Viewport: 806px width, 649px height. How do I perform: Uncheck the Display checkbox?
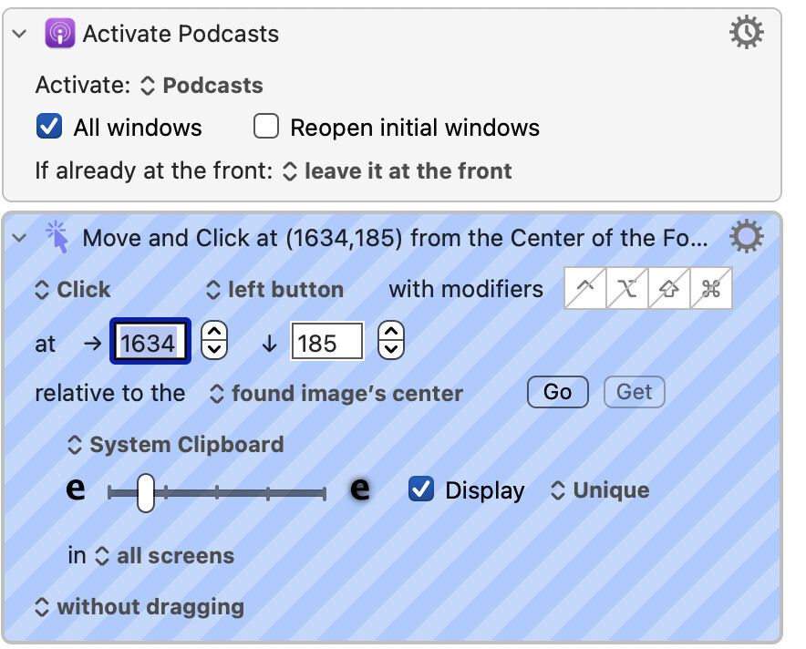[421, 489]
